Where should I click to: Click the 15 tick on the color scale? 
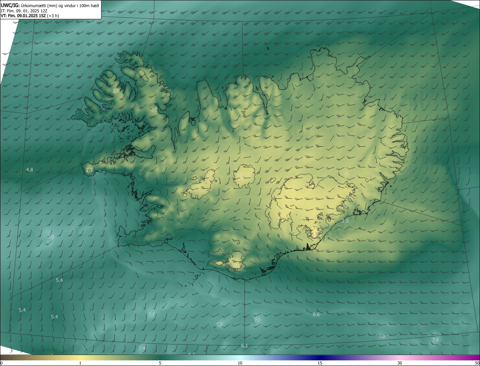[320, 363]
